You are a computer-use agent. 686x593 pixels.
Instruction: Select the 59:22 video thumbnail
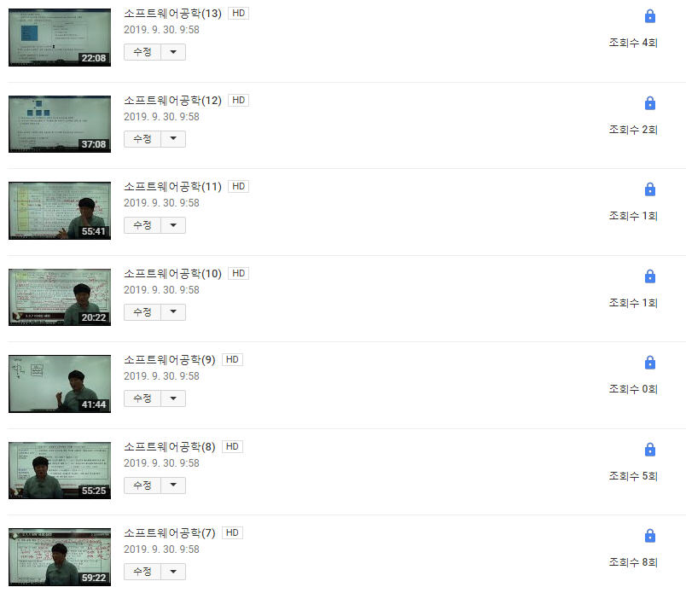tap(60, 557)
